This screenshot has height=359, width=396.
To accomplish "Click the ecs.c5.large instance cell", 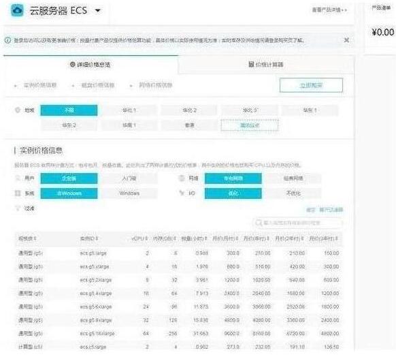I will tap(93, 347).
